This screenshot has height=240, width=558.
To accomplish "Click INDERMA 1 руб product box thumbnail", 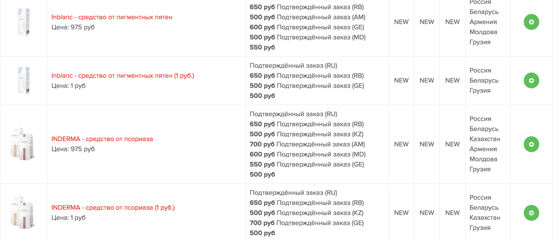I will (24, 213).
